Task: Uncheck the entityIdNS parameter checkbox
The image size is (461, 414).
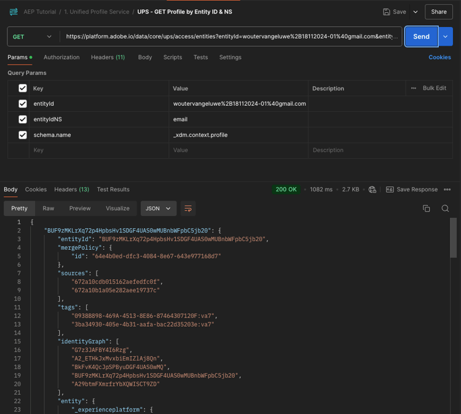Action: (23, 119)
